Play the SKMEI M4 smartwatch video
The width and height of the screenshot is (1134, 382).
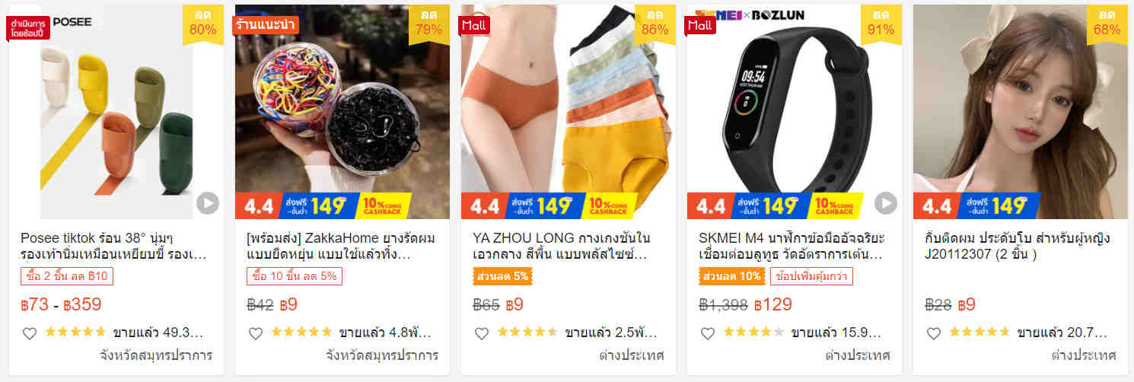pos(885,203)
